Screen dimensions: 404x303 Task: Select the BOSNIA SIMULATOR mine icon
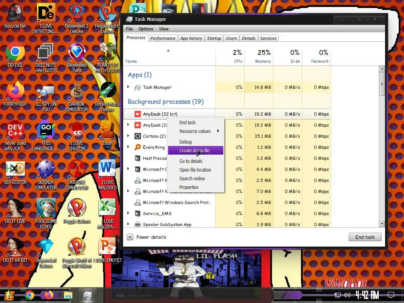[x=46, y=175]
